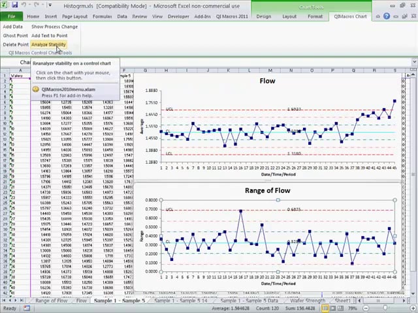Switch to Sheet1 tab

[342, 301]
